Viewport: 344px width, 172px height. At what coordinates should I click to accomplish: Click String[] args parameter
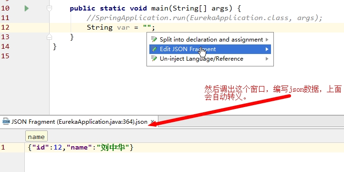click(200, 9)
